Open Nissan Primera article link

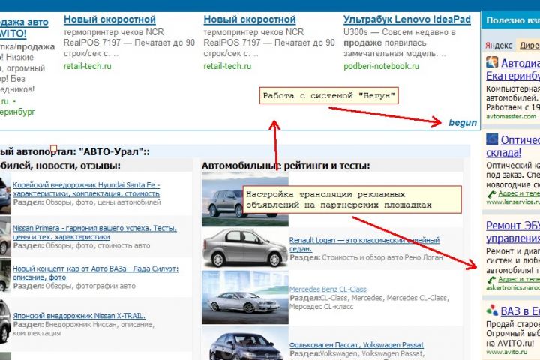[x=94, y=232]
